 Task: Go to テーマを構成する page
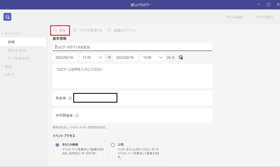[x=19, y=58]
